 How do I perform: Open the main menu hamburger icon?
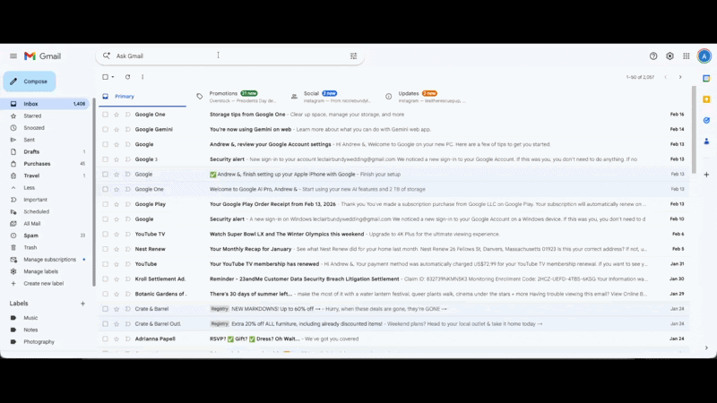13,56
